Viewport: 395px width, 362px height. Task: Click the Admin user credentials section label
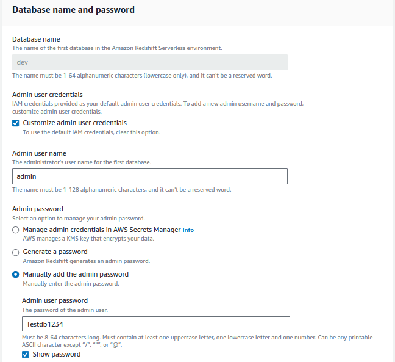pos(48,95)
